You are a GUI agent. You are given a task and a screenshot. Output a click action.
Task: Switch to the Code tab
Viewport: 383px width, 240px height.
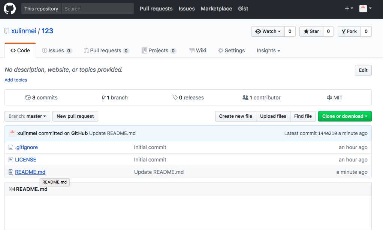pyautogui.click(x=20, y=50)
